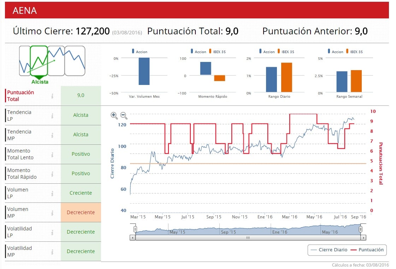Click Momento Total Rápido Positivo value
The width and height of the screenshot is (396, 269).
[x=81, y=173]
